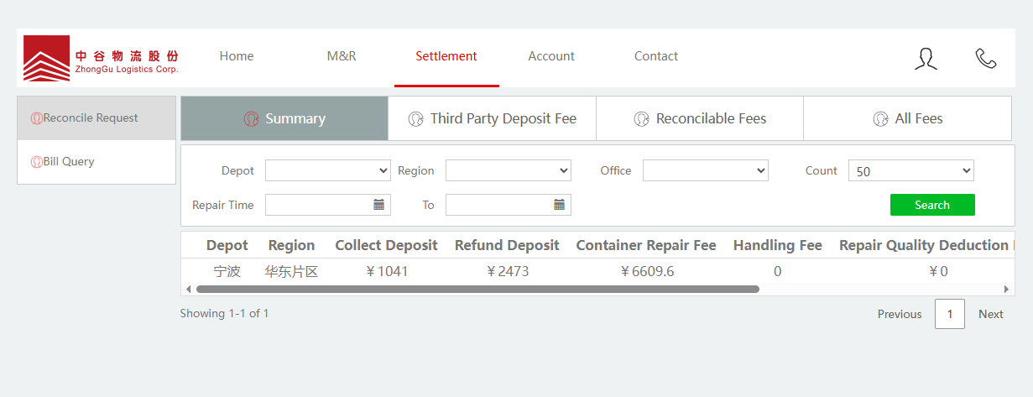Click the ZhongGu Logistics logo
Image resolution: width=1033 pixels, height=397 pixels.
pos(101,58)
